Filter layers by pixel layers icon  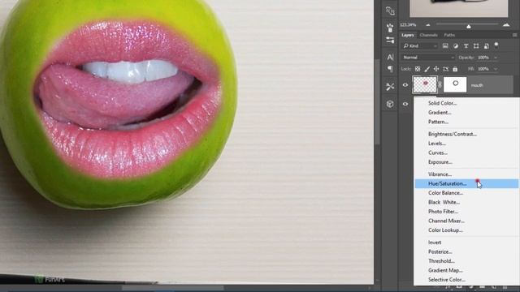tap(445, 46)
